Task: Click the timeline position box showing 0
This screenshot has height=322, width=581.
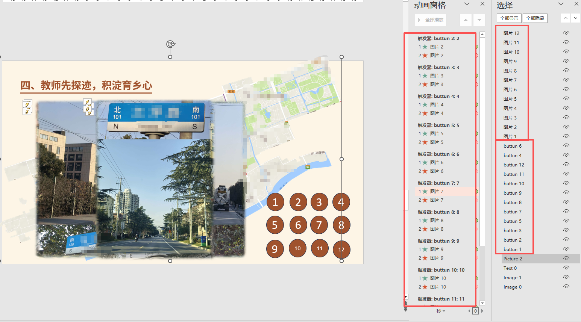Action: pyautogui.click(x=476, y=311)
